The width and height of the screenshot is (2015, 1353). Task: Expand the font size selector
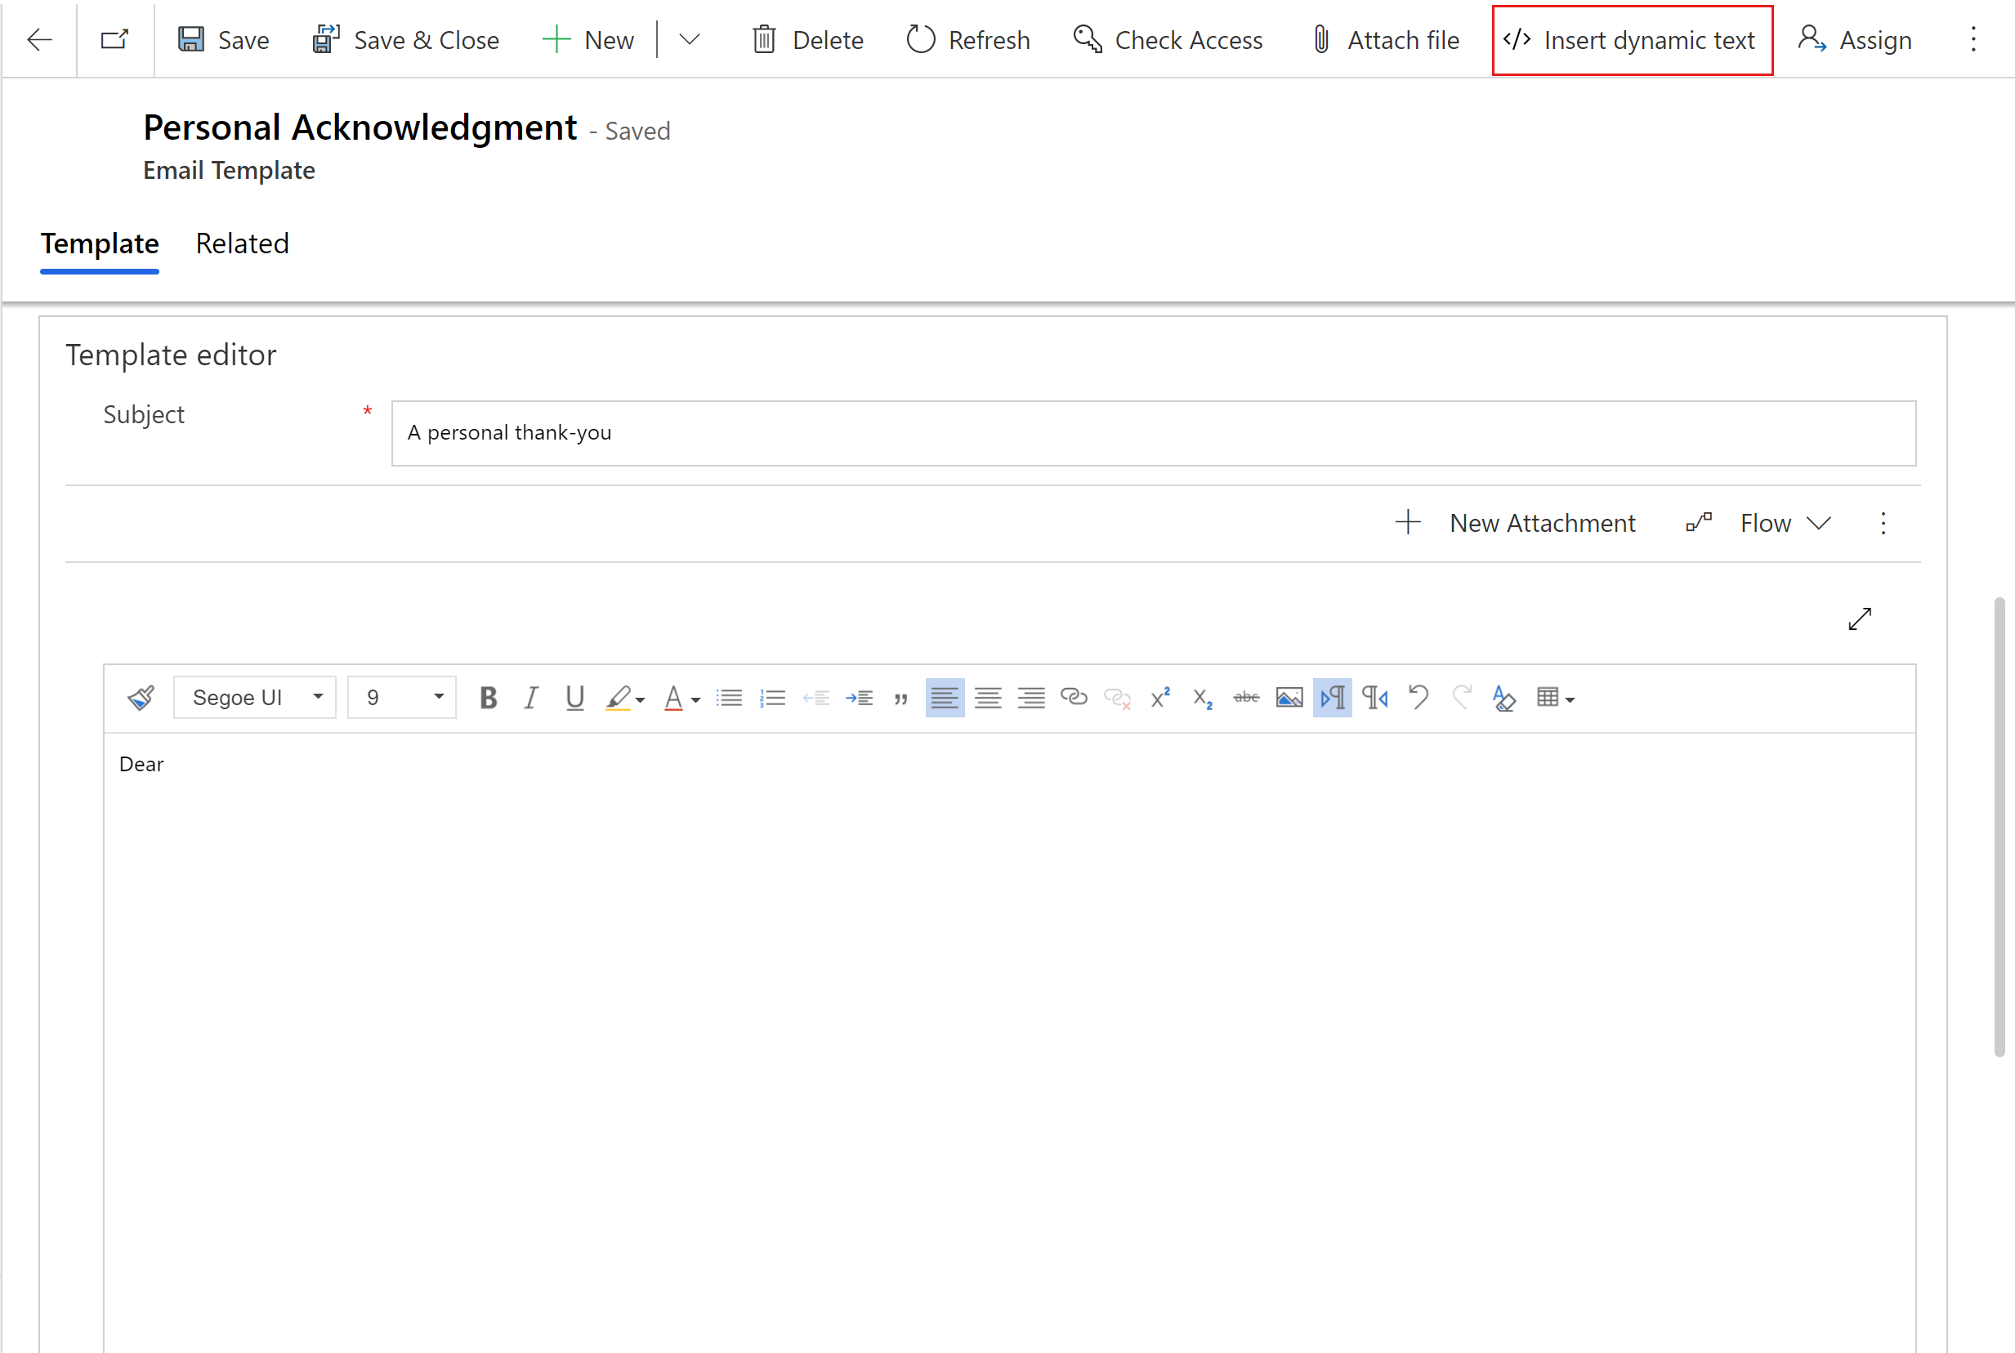coord(438,698)
